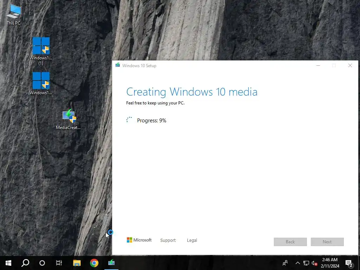Open the Windows Start menu
The height and width of the screenshot is (270, 360).
tap(8, 263)
